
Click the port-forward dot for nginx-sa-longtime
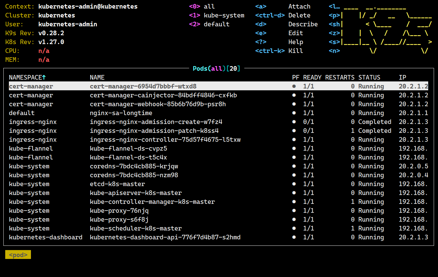pos(294,113)
